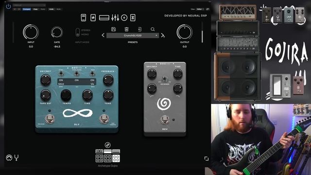This screenshot has width=311, height=175.
Task: Search presets with the magnifier icon
Action: (153, 29)
